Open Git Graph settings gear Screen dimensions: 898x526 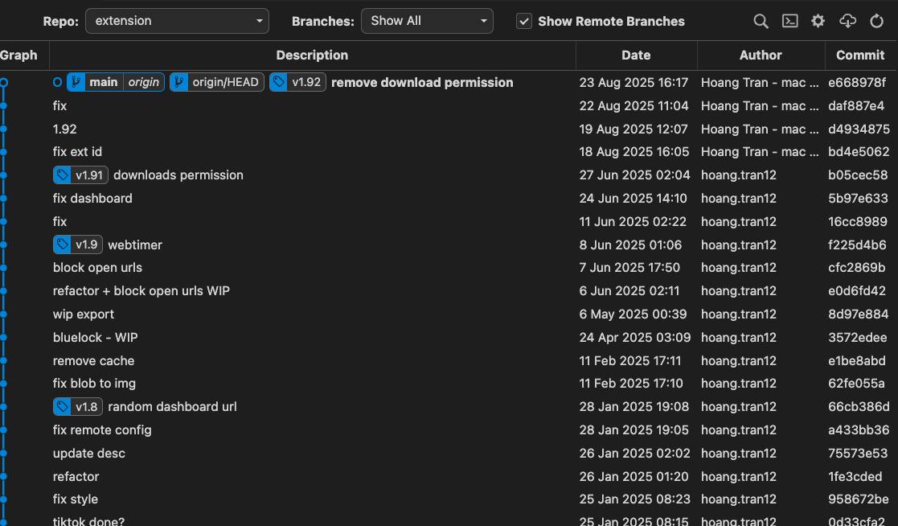[x=818, y=21]
